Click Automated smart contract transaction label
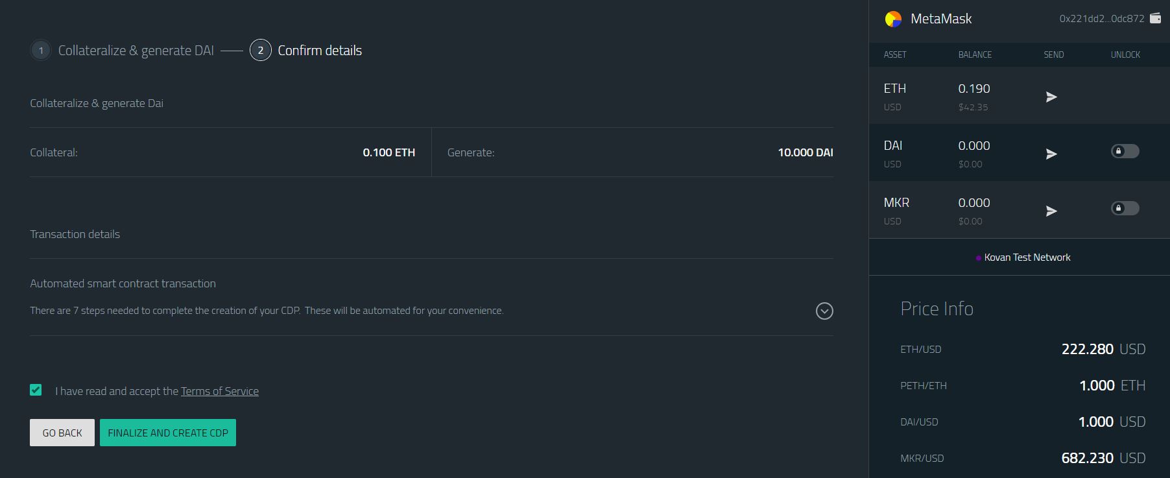The image size is (1170, 478). click(123, 283)
